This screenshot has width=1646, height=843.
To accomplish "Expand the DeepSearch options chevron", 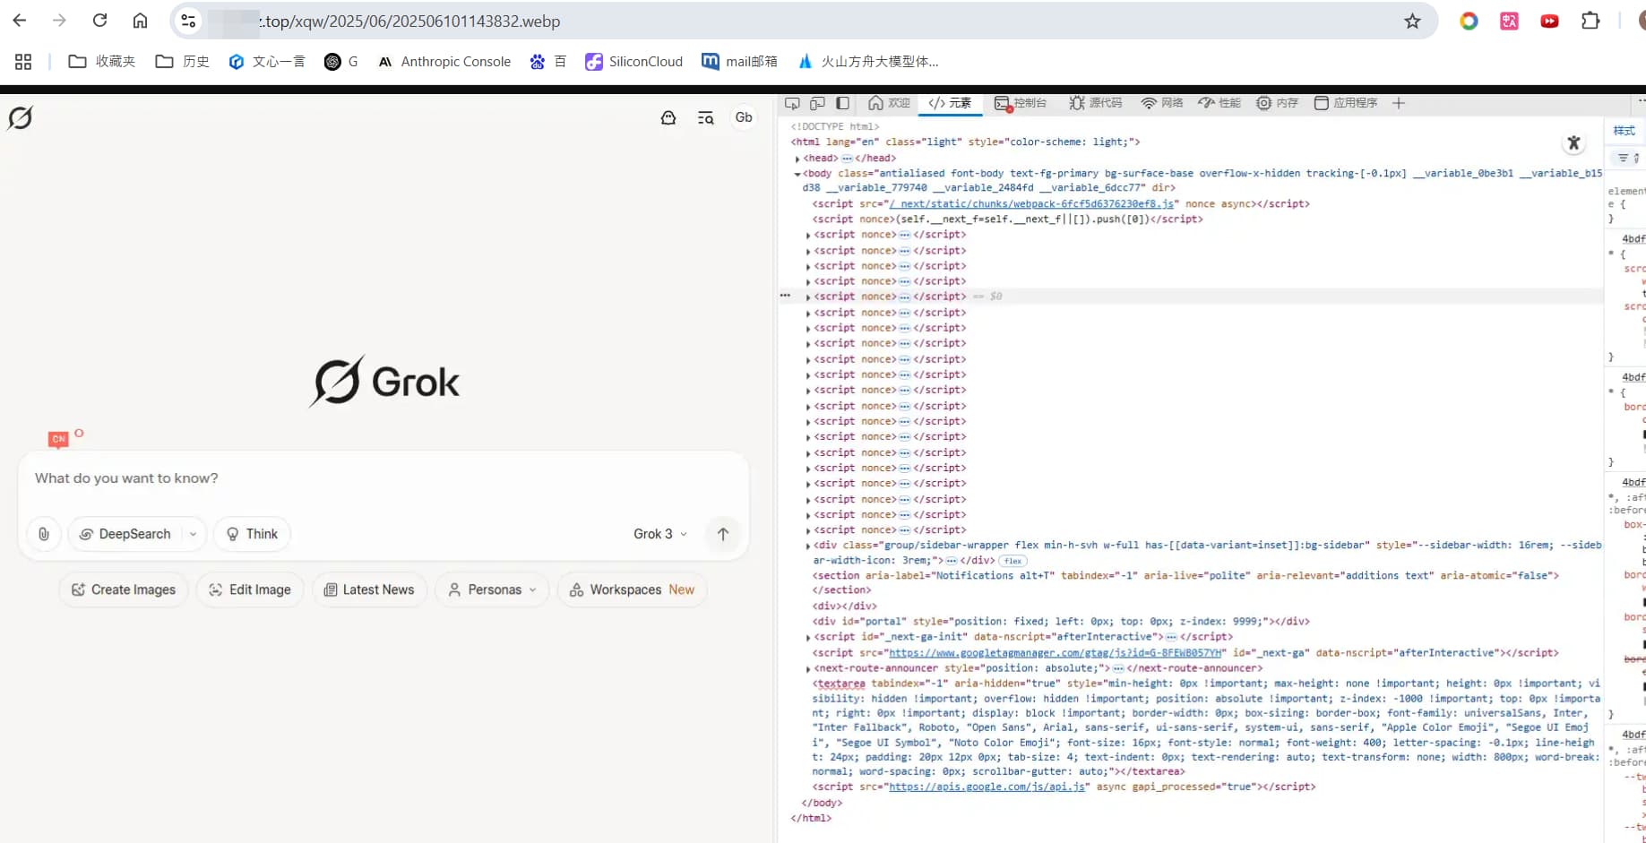I will point(193,534).
